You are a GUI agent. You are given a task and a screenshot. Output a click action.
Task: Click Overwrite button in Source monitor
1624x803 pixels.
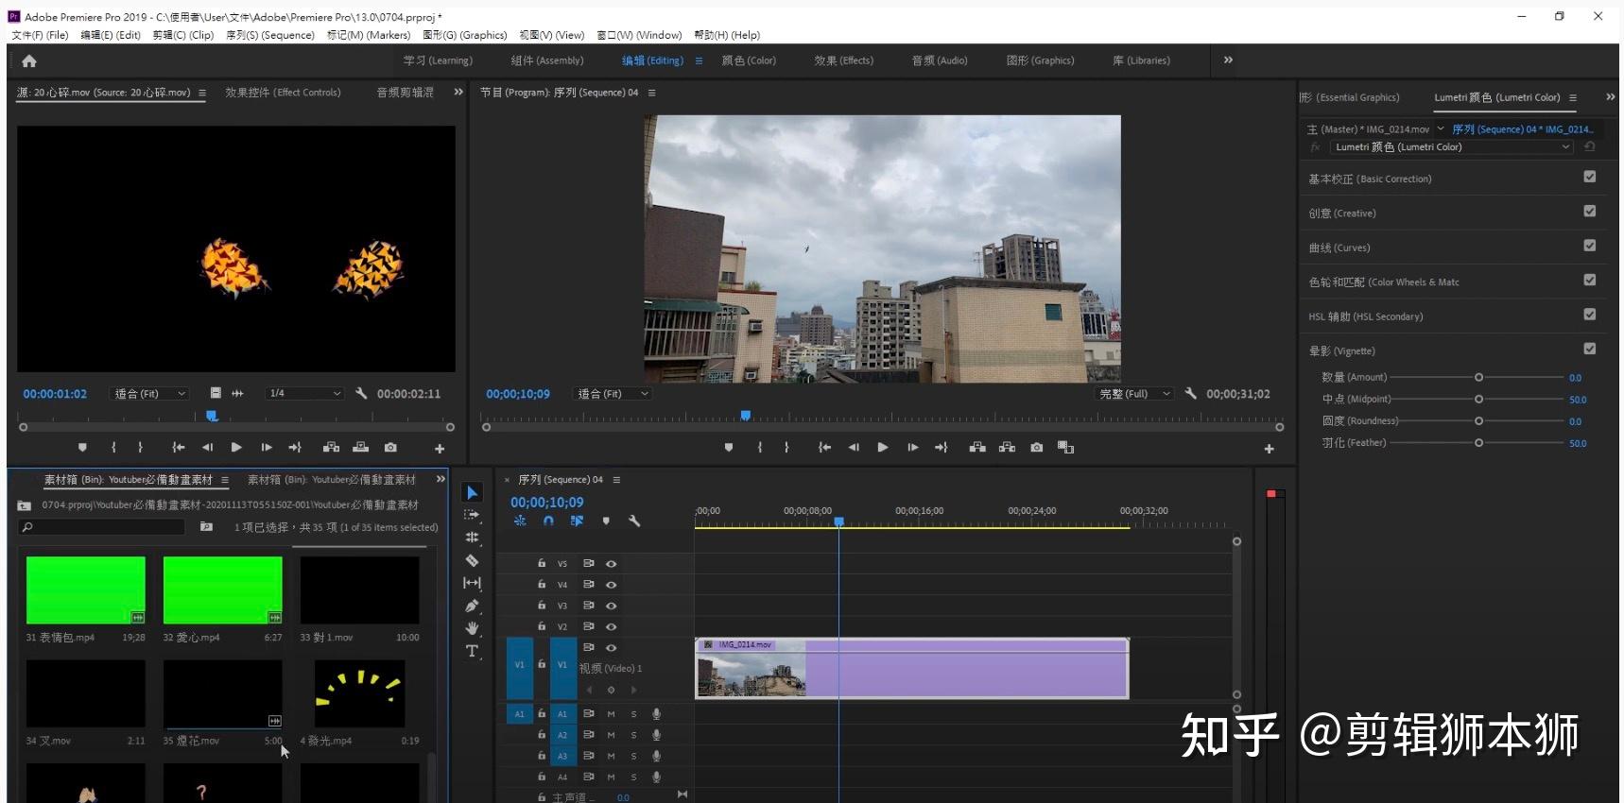click(x=360, y=448)
